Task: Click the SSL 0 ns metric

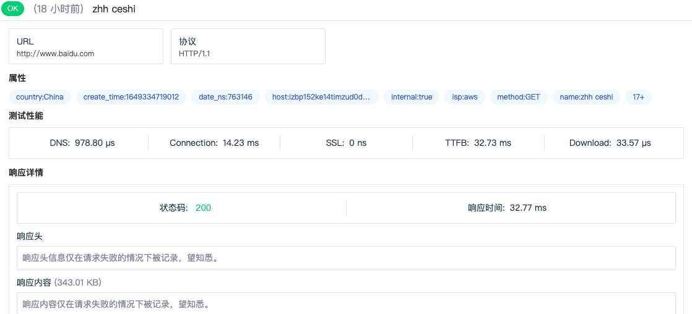Action: pyautogui.click(x=346, y=143)
